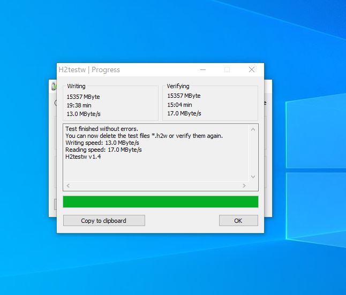Viewport: 346px width, 295px height.
Task: Click '13.0 MByte/s' in Writing group
Action: (x=84, y=114)
